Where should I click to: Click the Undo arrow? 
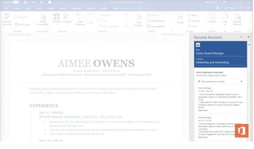(34, 2)
